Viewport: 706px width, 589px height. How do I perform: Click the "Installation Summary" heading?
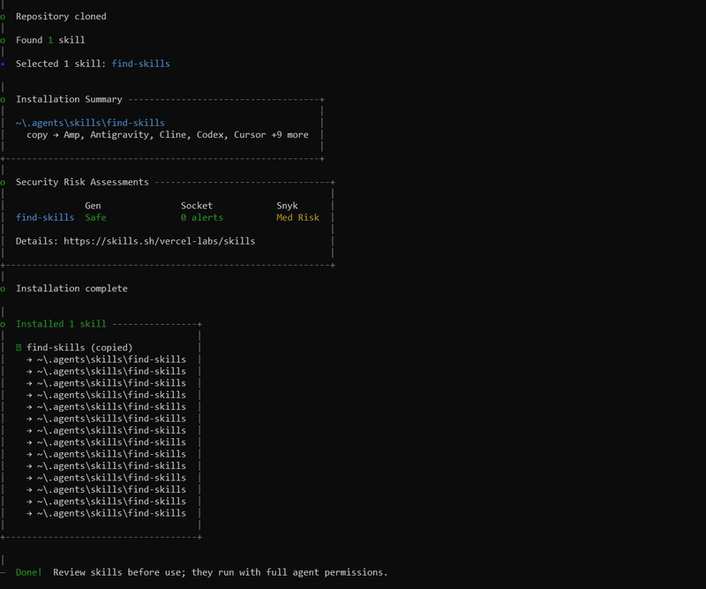(69, 99)
